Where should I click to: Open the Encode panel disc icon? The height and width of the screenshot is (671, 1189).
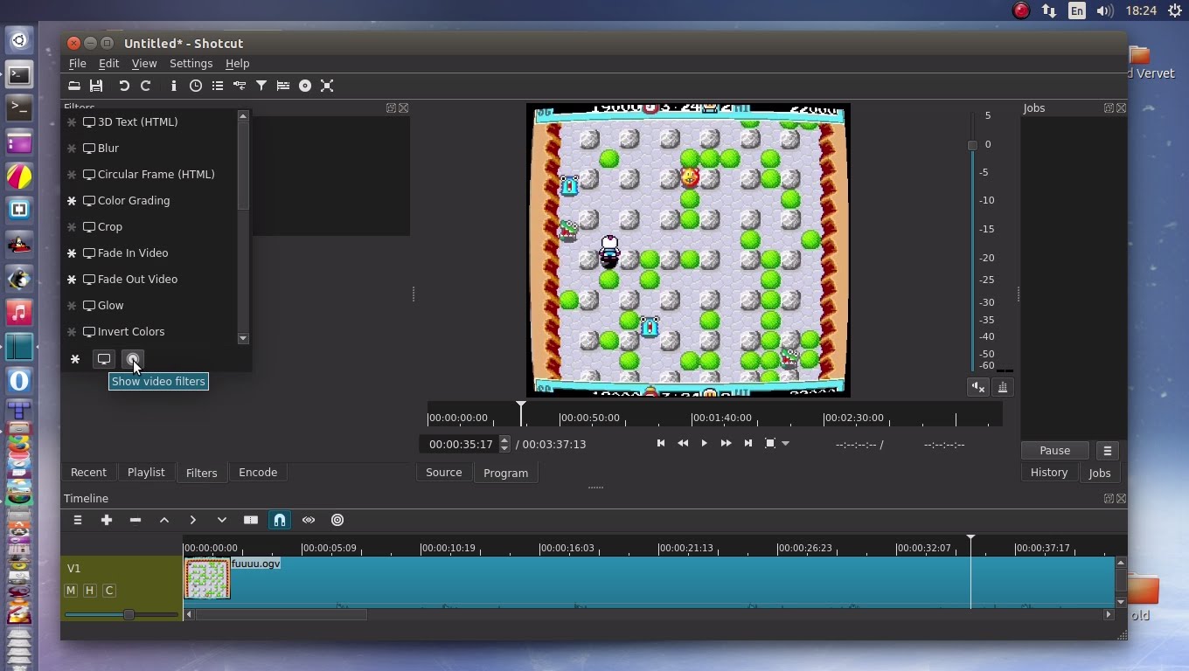pyautogui.click(x=305, y=86)
